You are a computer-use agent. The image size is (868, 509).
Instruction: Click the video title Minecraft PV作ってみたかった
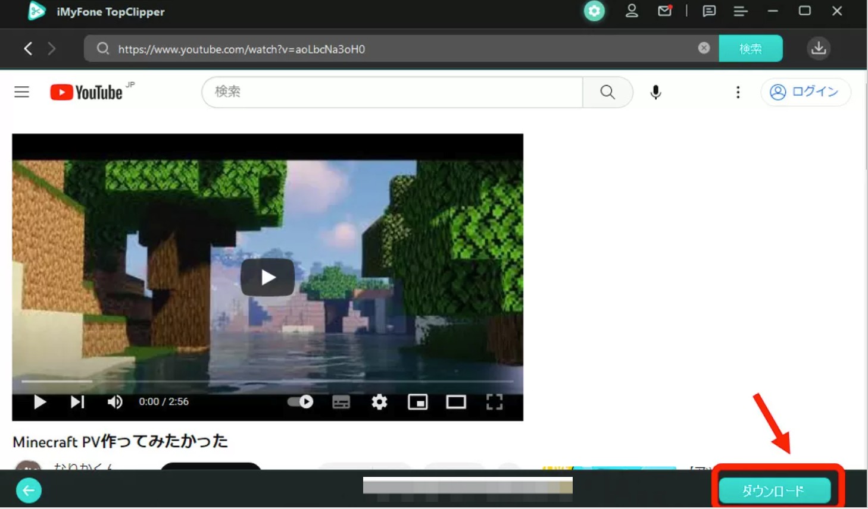pos(120,441)
